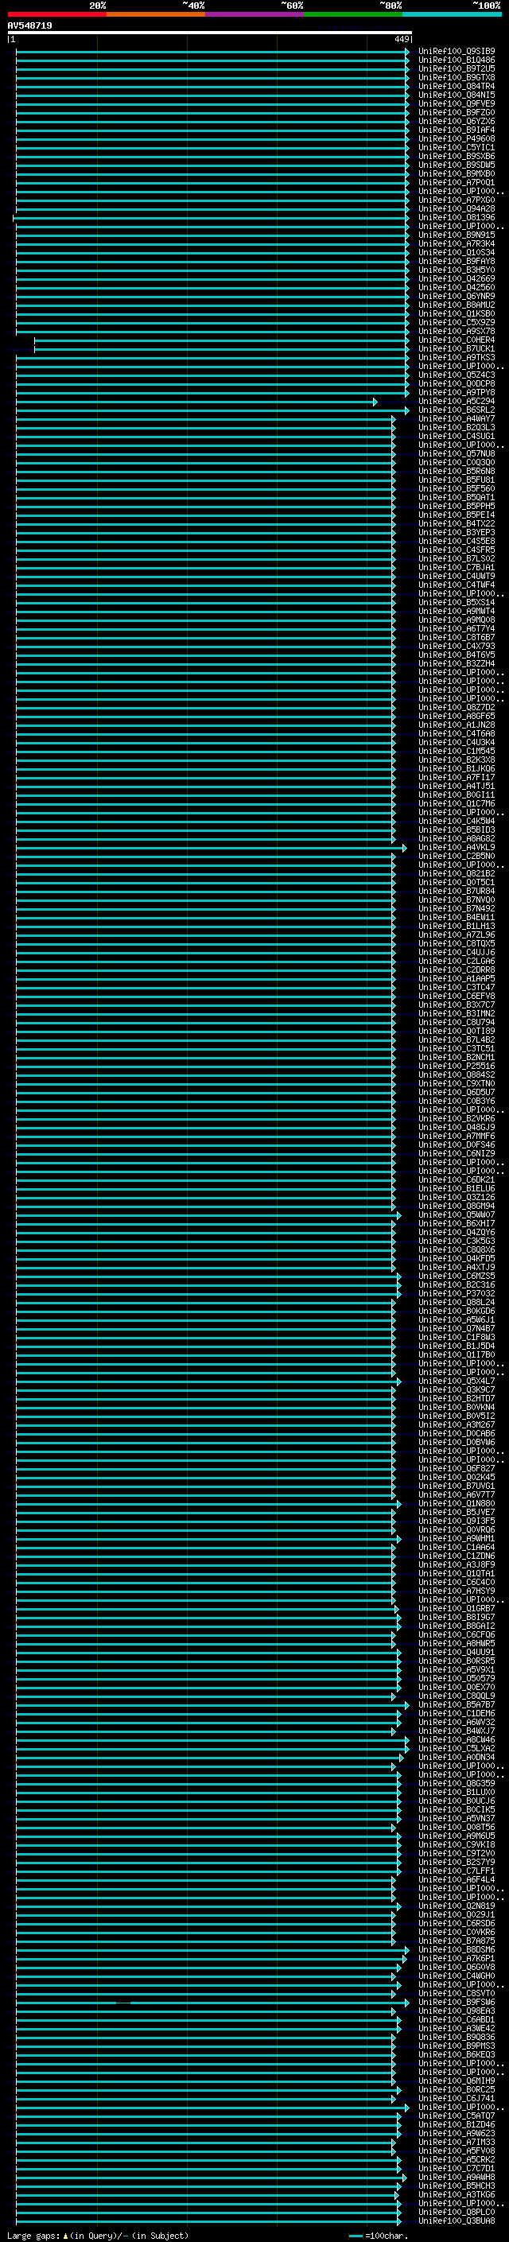Click hit label UniRef100_C2DRR8
The height and width of the screenshot is (2242, 509).
click(457, 969)
